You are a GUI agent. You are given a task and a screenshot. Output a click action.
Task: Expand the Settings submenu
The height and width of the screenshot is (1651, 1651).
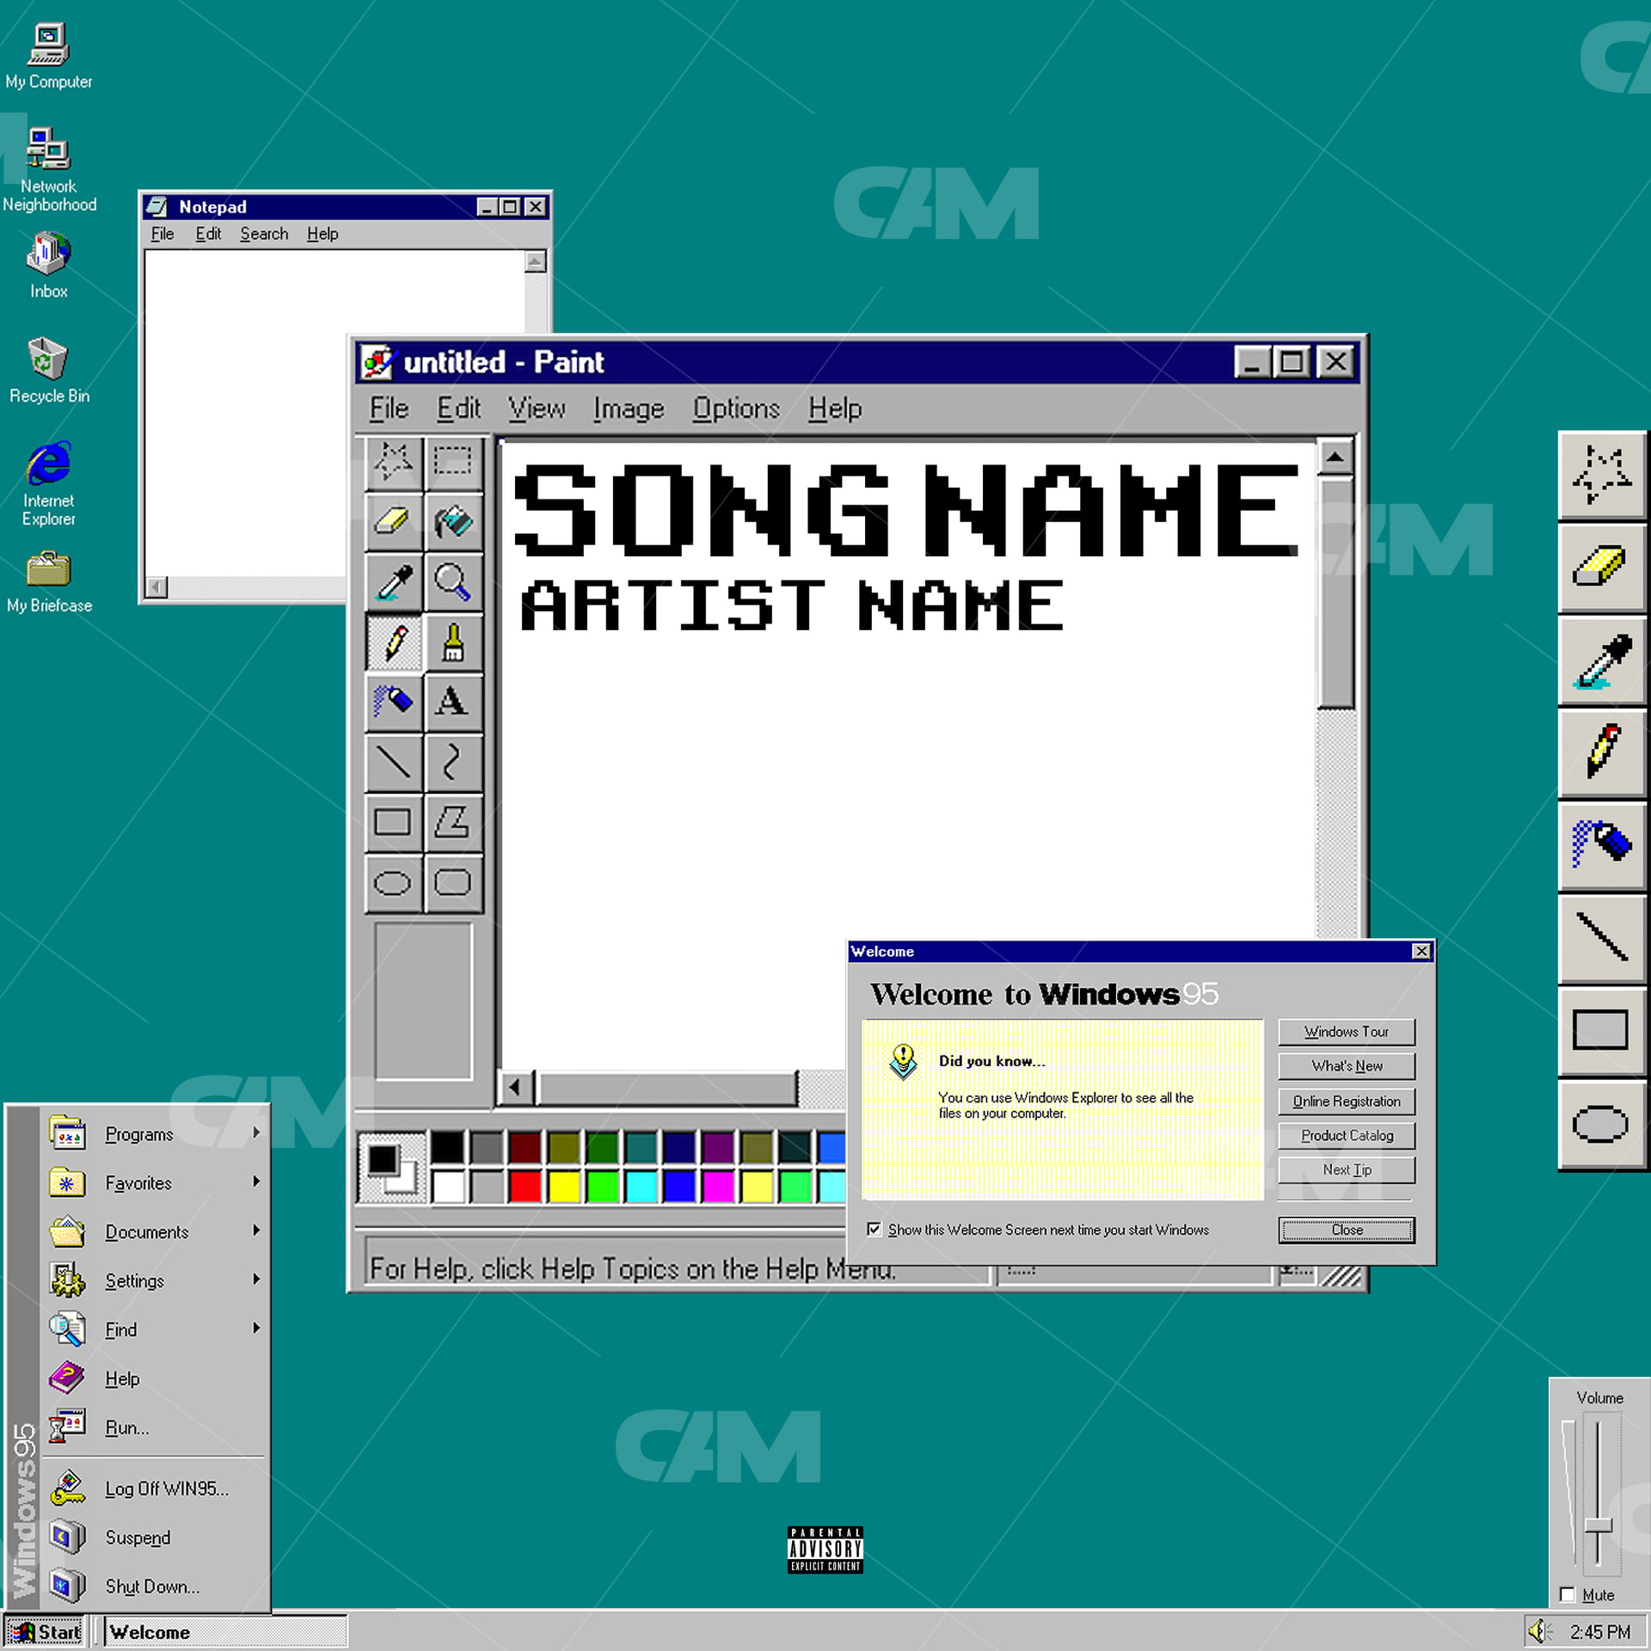[157, 1281]
